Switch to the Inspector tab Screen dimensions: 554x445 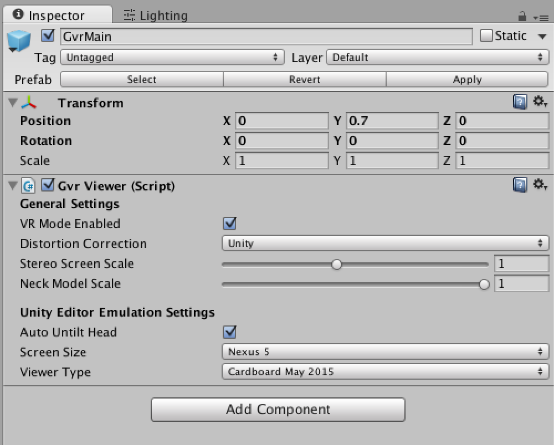(57, 15)
